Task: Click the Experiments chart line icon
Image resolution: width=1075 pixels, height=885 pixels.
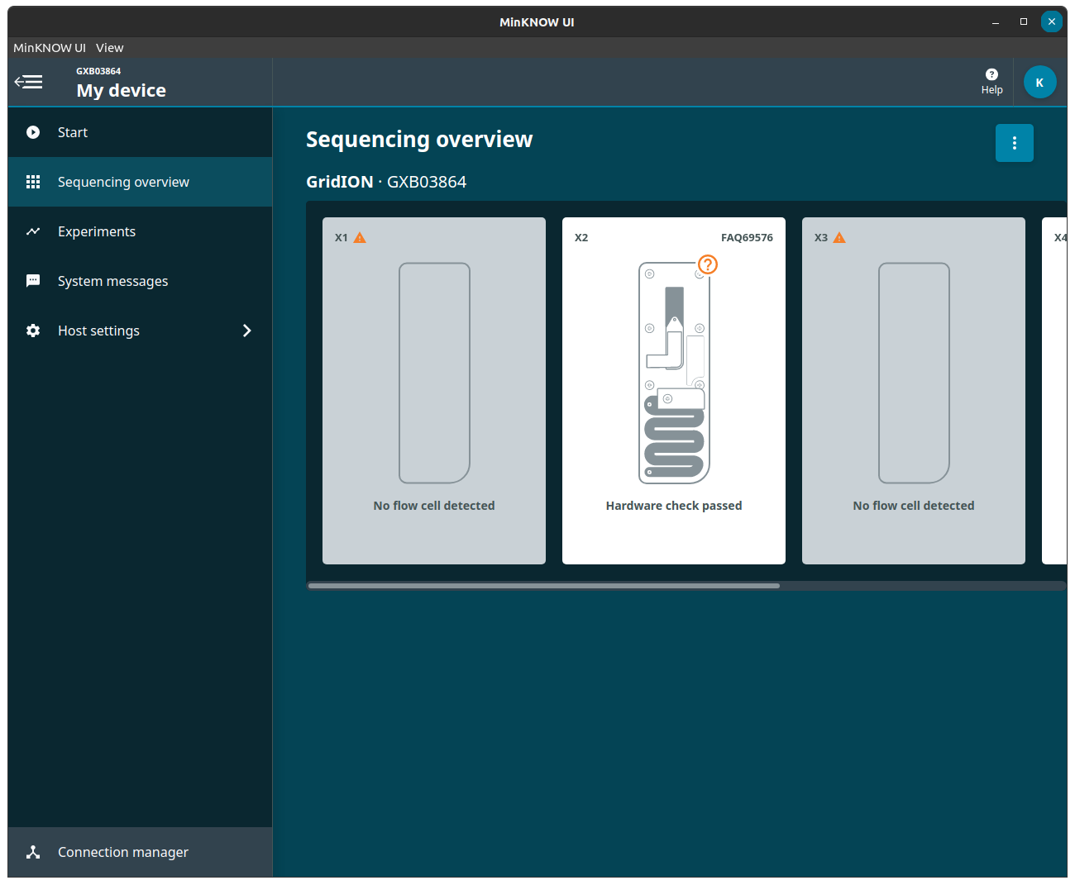Action: coord(33,231)
